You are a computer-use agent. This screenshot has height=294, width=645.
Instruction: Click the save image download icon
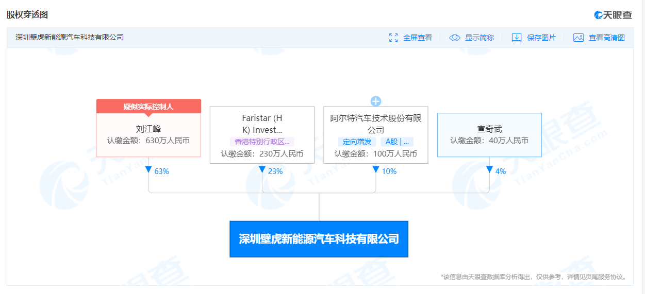pos(517,38)
